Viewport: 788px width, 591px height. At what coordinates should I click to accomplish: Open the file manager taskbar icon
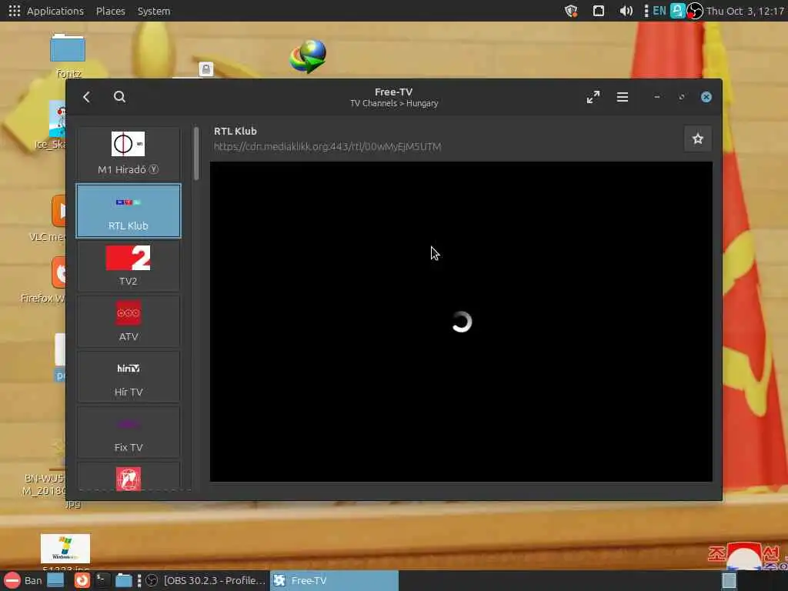tap(124, 580)
